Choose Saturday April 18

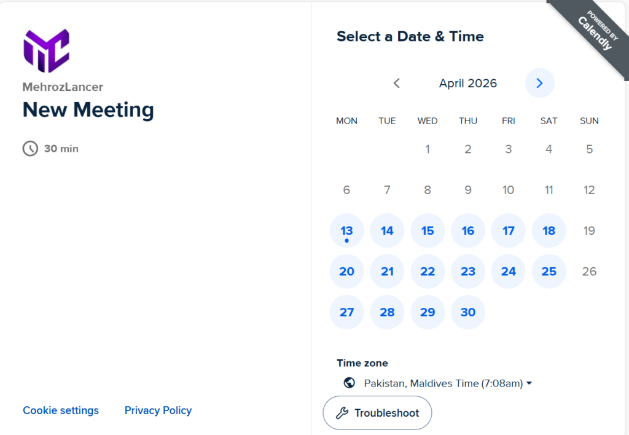point(549,231)
